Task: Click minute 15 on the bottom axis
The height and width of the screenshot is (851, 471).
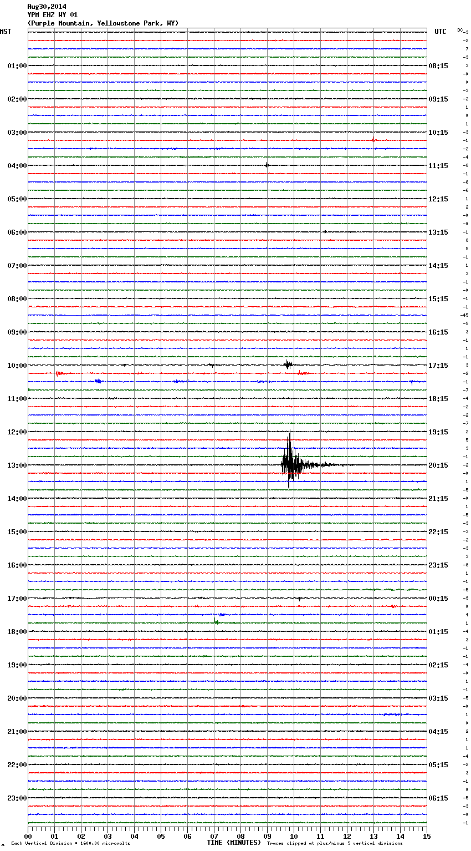Action: click(x=427, y=835)
